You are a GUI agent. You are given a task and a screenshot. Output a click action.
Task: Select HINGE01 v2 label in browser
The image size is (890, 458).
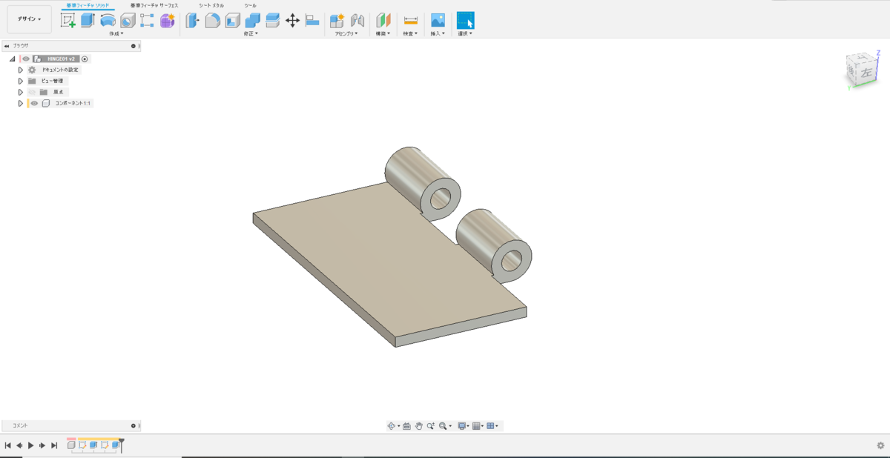coord(61,59)
